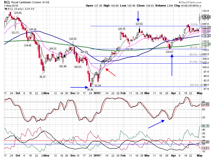Click the green 45.15 indicator value tag
The height and width of the screenshot is (158, 213).
(x=205, y=126)
